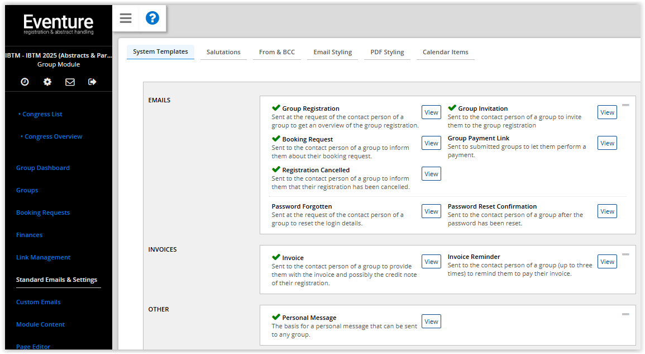This screenshot has width=645, height=354.
Task: Open settings gear icon in sidebar
Action: (x=47, y=82)
